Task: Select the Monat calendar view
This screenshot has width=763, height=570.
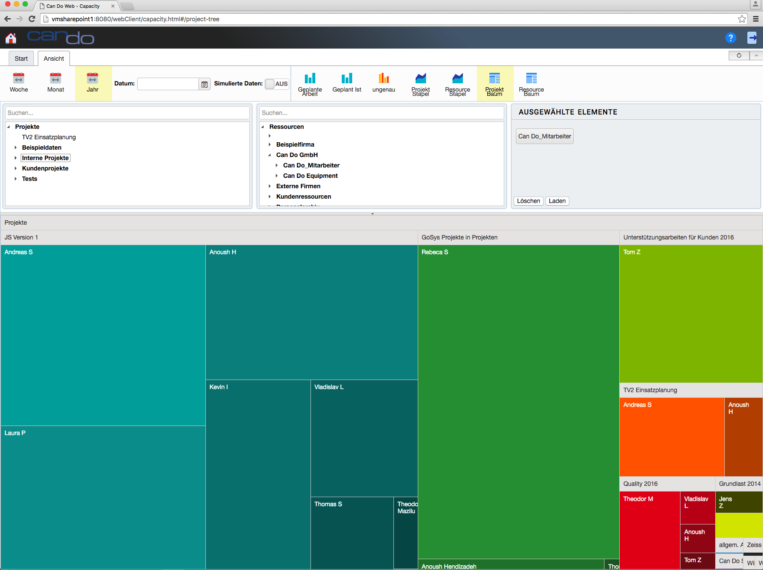Action: (56, 83)
